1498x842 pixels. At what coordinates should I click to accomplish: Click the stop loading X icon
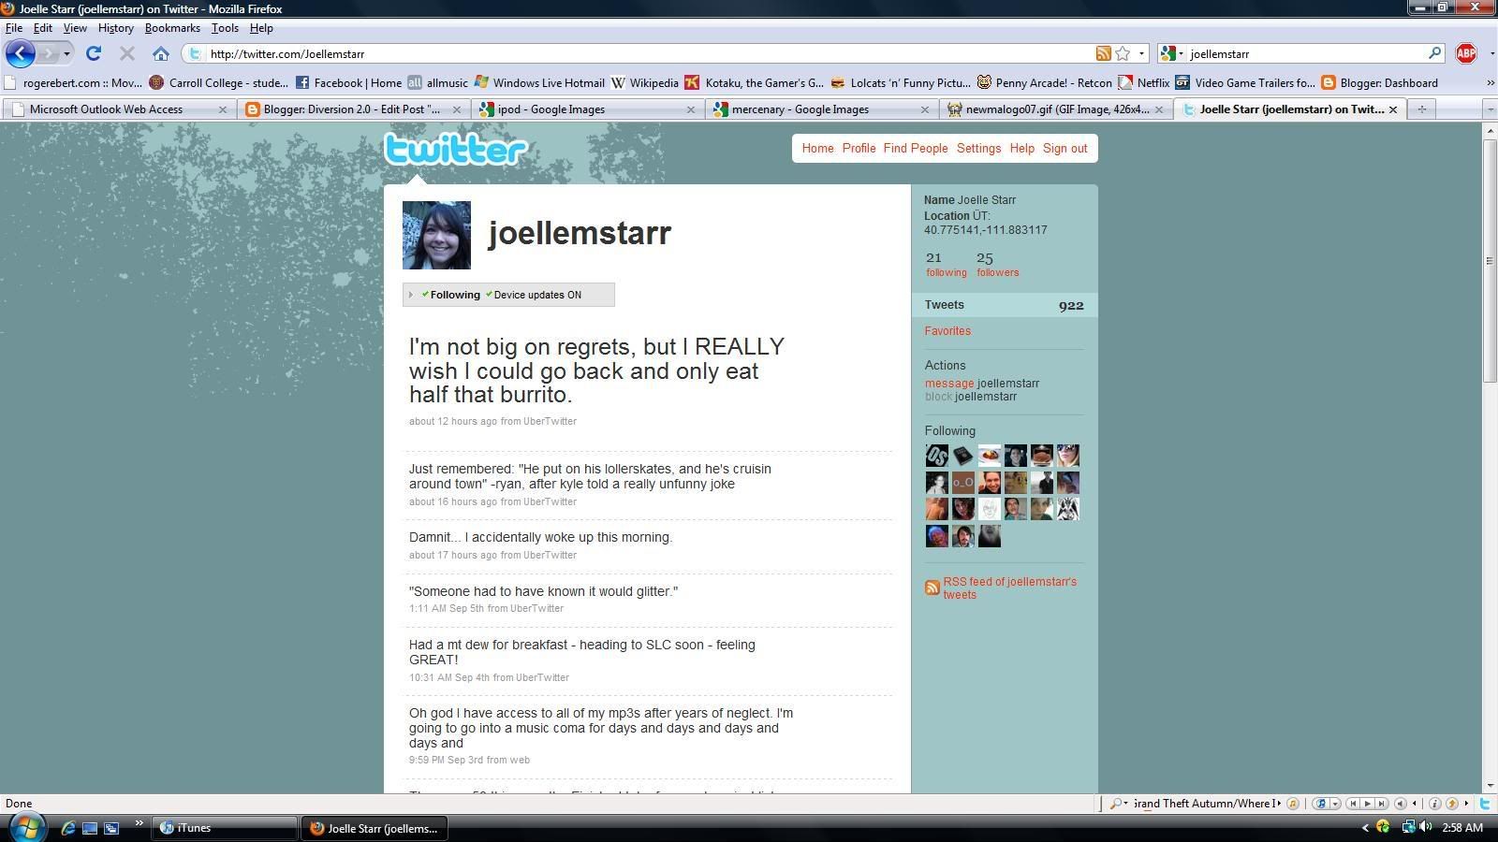(x=127, y=53)
